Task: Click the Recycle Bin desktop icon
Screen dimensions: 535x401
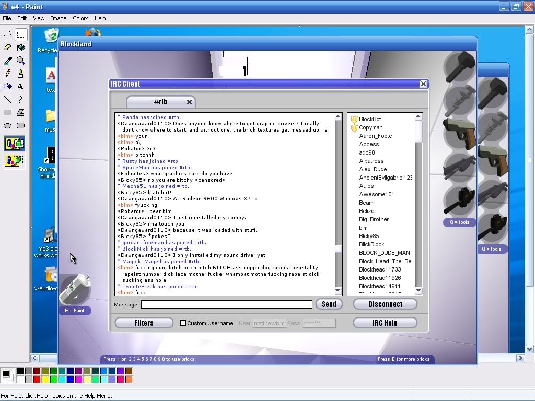Action: [x=51, y=41]
